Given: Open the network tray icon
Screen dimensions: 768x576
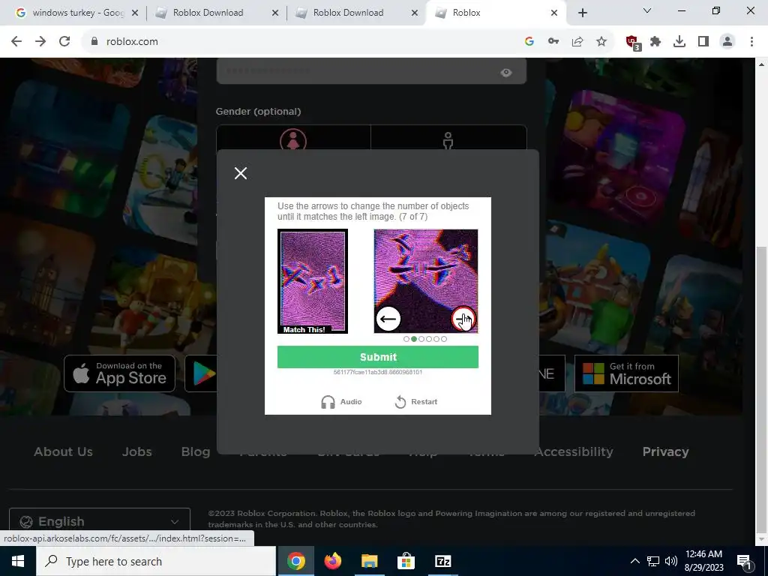Looking at the screenshot, I should tap(653, 561).
